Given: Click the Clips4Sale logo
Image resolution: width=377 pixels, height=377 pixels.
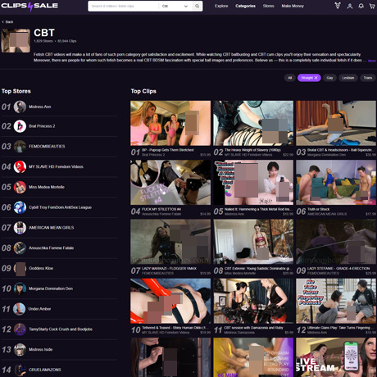Looking at the screenshot, I should [x=30, y=6].
